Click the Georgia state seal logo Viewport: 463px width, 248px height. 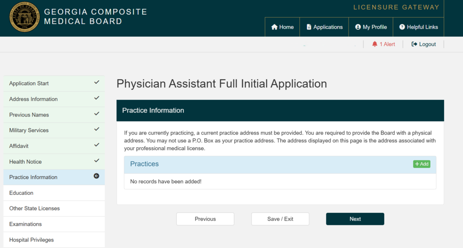click(24, 17)
